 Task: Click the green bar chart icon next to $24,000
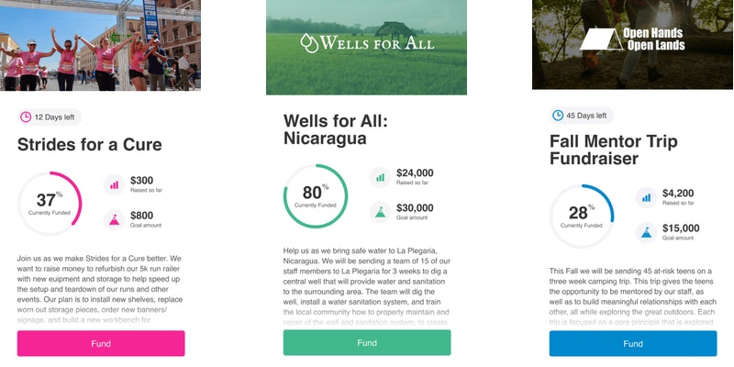[380, 177]
